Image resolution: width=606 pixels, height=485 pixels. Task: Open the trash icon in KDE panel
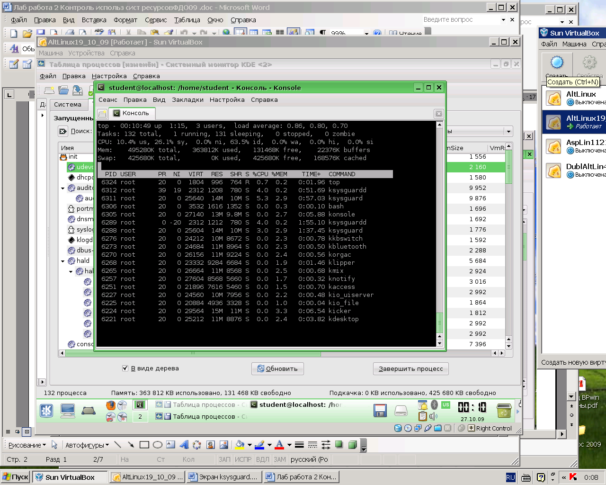tap(504, 410)
